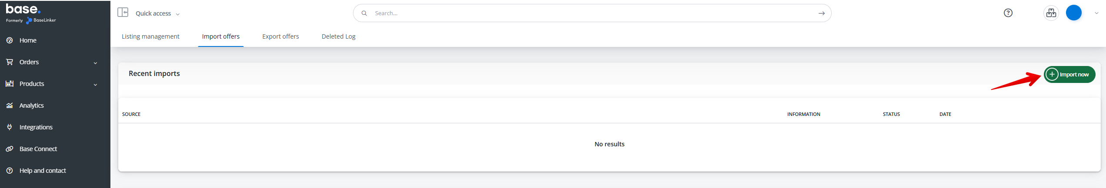Click the Home dashboard icon in sidebar

[10, 40]
